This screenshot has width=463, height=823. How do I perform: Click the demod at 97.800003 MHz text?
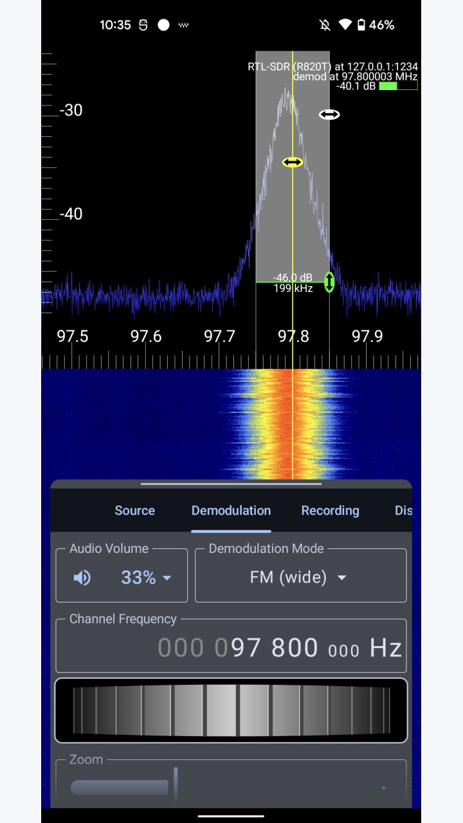tap(355, 76)
